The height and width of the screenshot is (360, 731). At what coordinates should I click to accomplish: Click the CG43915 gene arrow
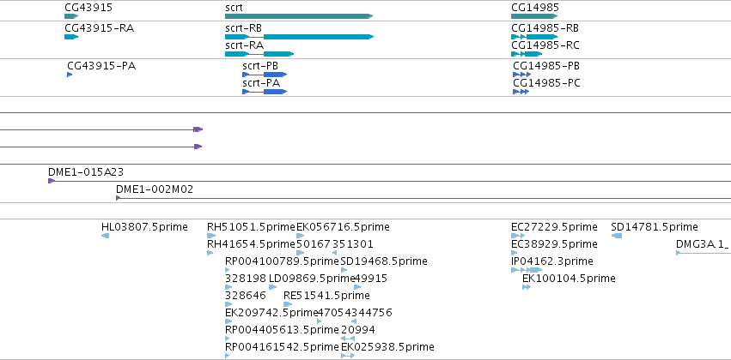click(x=71, y=16)
